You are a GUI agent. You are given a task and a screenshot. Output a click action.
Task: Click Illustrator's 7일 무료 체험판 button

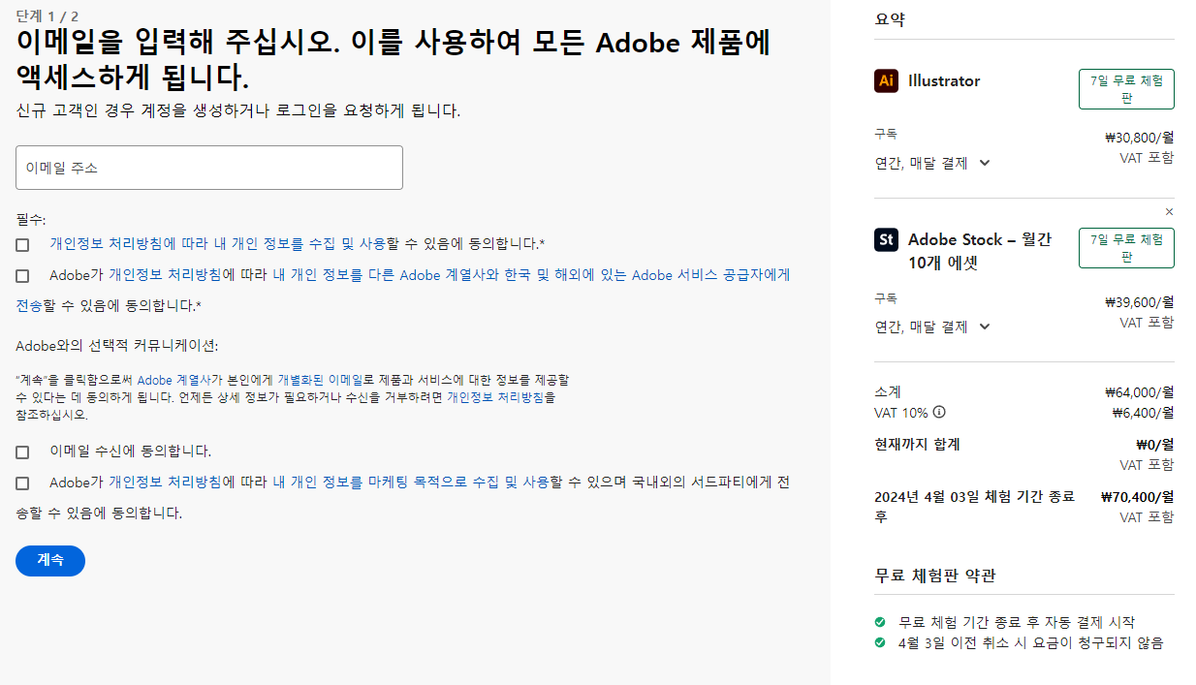click(x=1126, y=87)
